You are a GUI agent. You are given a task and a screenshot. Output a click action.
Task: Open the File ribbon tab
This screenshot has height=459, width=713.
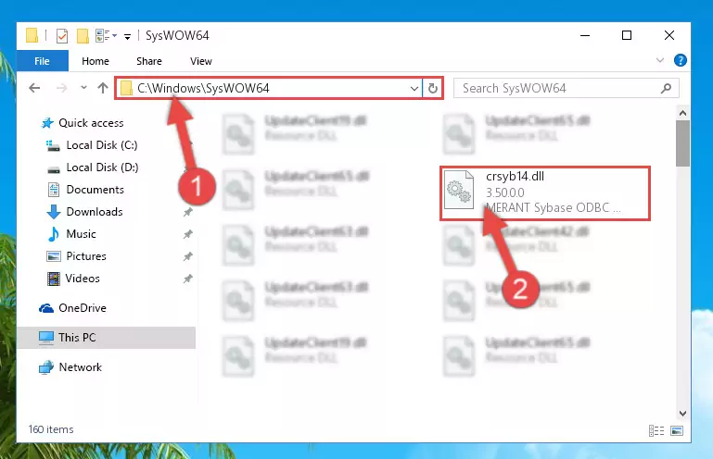pyautogui.click(x=43, y=61)
